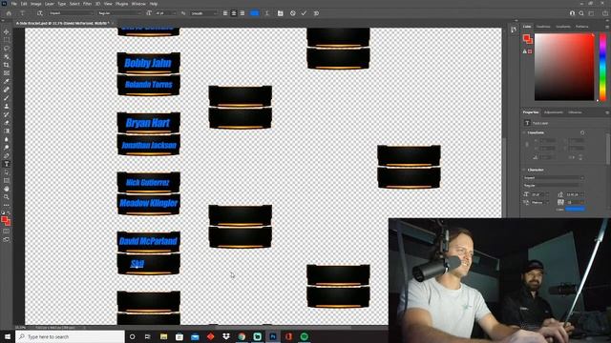Toggle Quick Mask mode in toolbar
Screen dimensions: 611x343
pyautogui.click(x=7, y=231)
